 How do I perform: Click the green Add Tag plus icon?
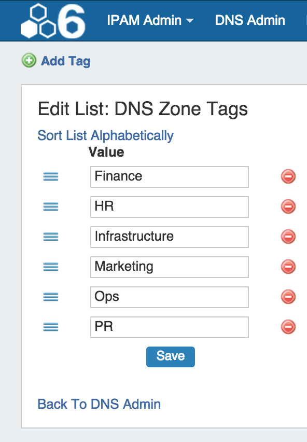(x=29, y=60)
